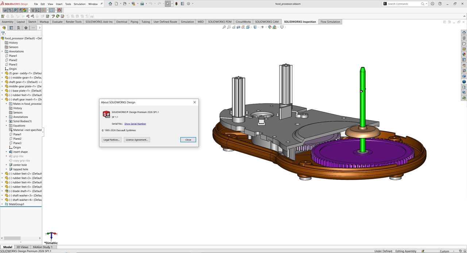Click the Zoom to Fit magnifier icon

(224, 27)
